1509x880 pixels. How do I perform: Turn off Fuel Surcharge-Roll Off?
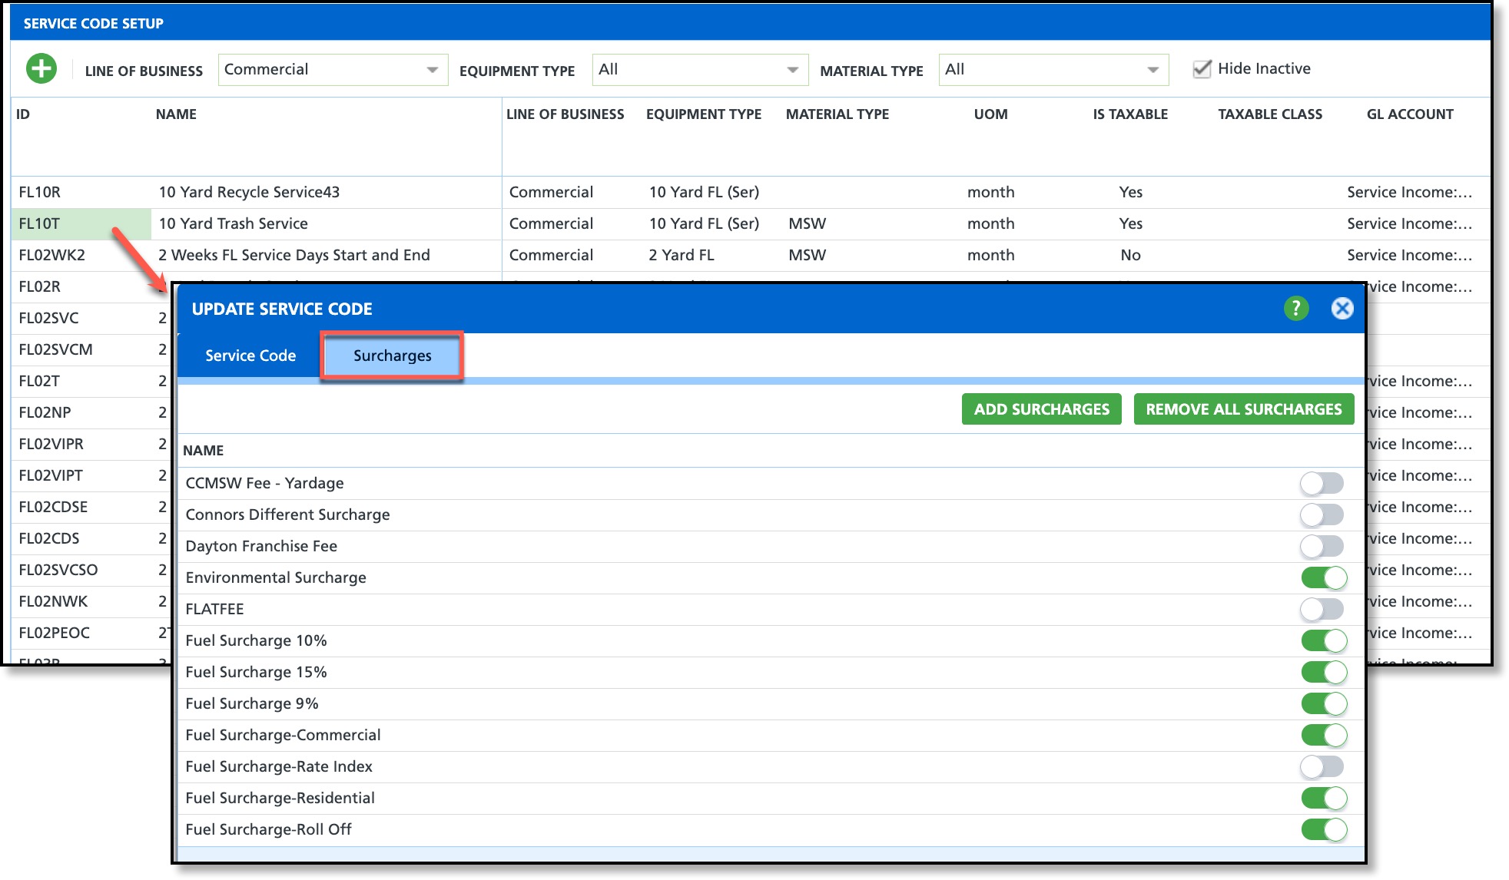click(x=1323, y=829)
